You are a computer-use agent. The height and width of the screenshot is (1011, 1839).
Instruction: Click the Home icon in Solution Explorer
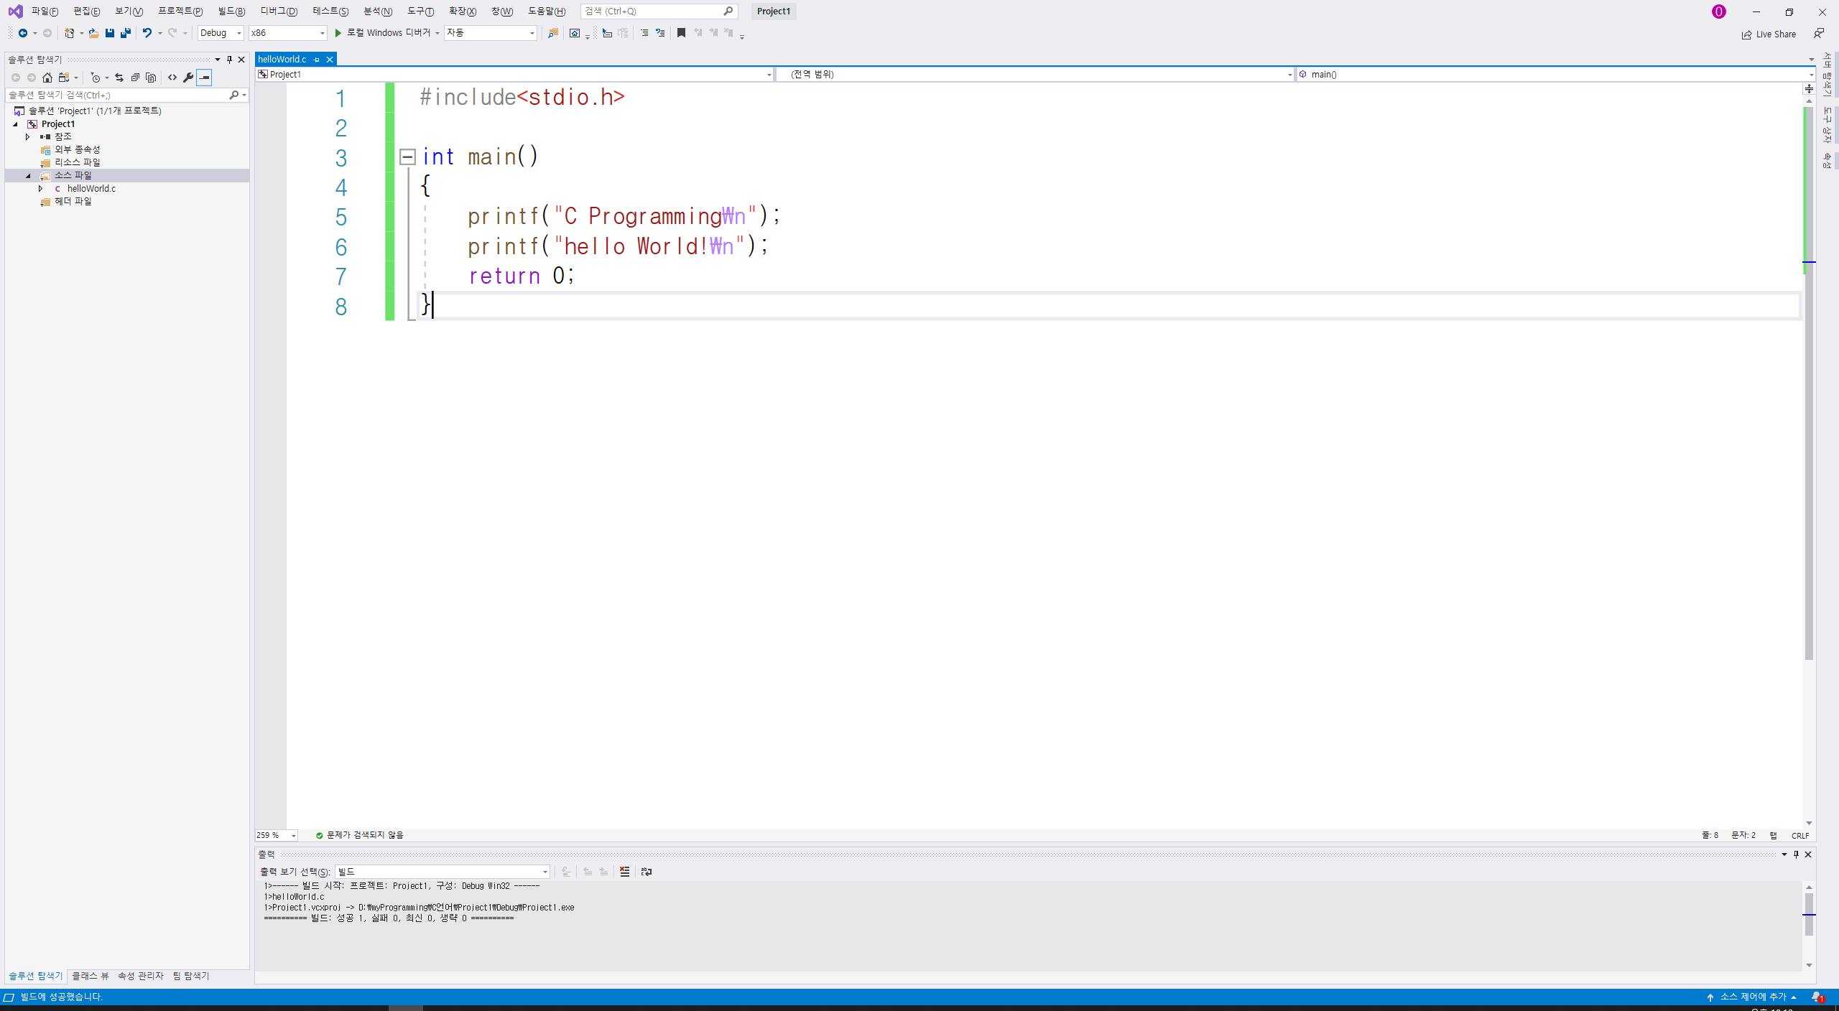point(47,78)
